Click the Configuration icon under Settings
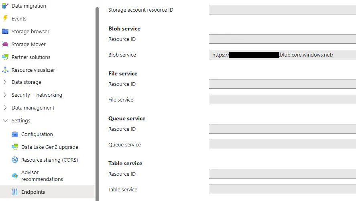The height and width of the screenshot is (201, 356). (x=15, y=134)
